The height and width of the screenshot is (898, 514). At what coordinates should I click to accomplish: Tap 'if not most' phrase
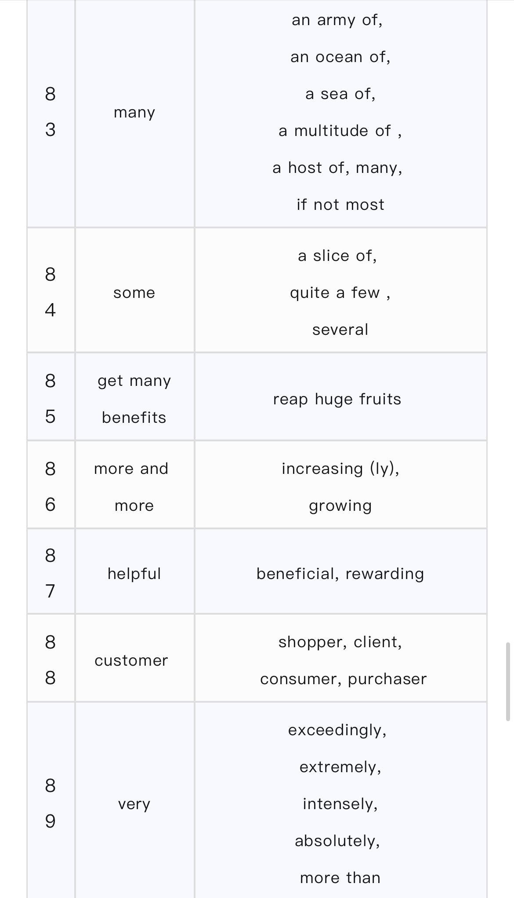coord(340,205)
